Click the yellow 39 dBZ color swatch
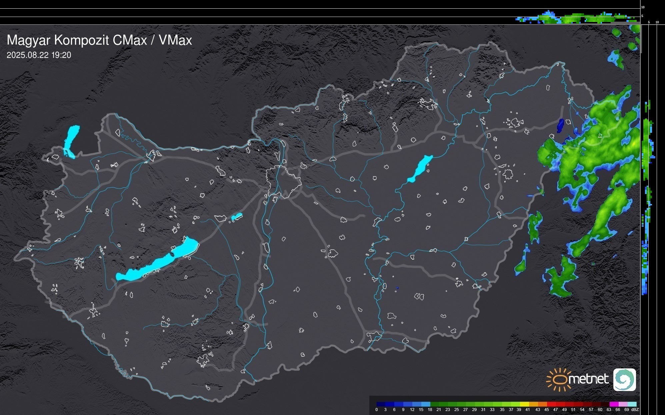The height and width of the screenshot is (415, 665). pyautogui.click(x=524, y=404)
